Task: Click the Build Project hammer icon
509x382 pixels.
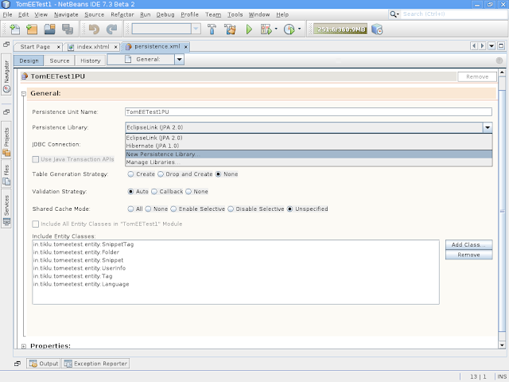Action: 212,29
